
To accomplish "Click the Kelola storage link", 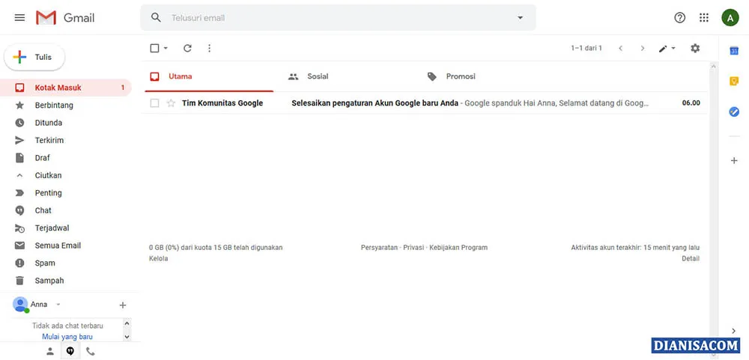I will tap(159, 258).
